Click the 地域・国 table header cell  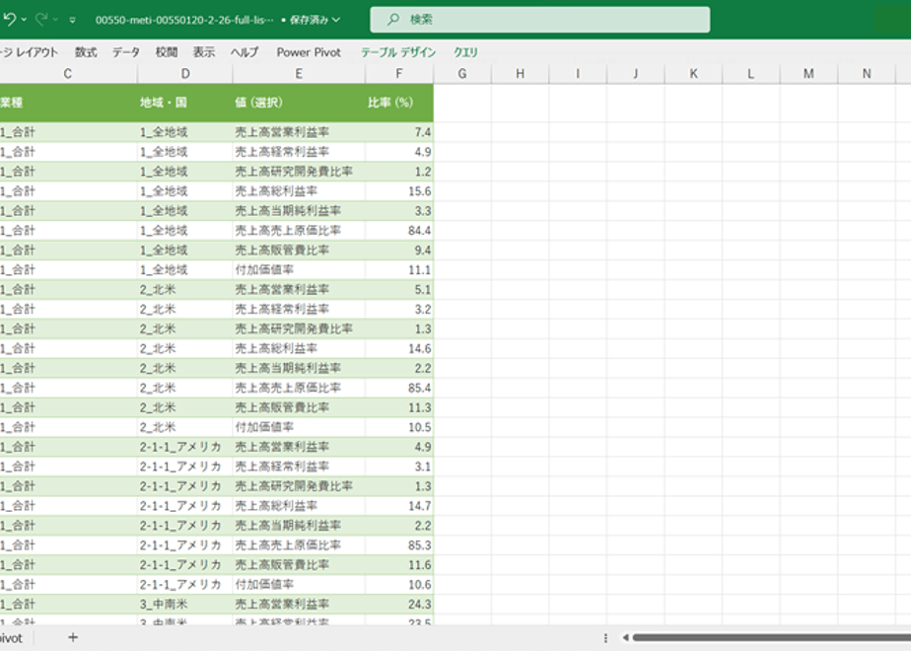pyautogui.click(x=185, y=103)
